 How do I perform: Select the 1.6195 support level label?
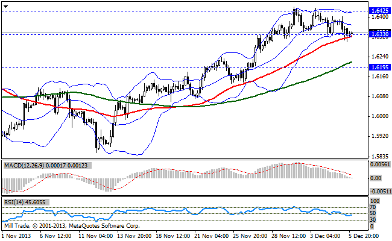(380, 67)
